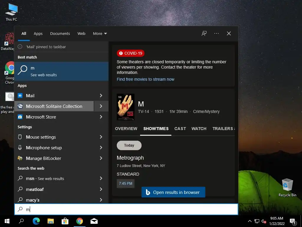This screenshot has width=302, height=227.
Task: Open Google Chrome from taskbar
Action: point(79,221)
